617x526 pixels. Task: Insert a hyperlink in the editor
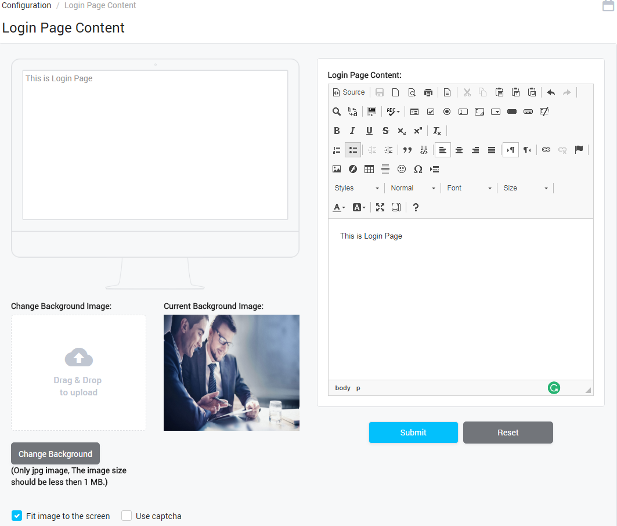coord(546,150)
